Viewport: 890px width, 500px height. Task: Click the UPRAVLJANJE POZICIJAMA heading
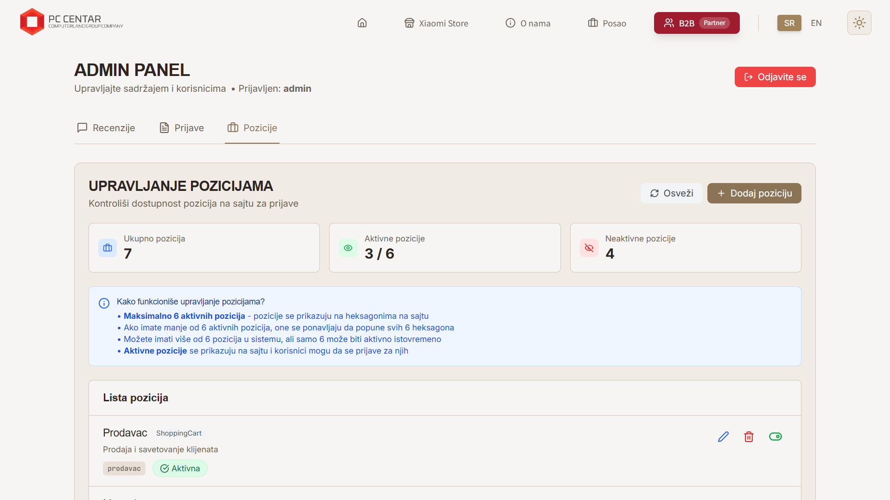point(181,186)
